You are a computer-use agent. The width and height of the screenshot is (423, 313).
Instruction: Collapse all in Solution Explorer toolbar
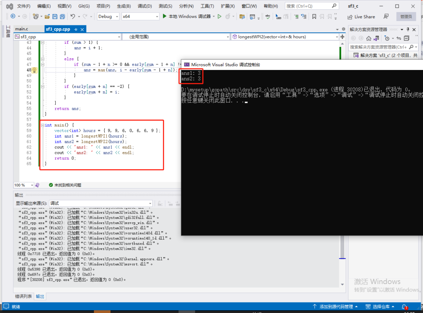(407, 38)
